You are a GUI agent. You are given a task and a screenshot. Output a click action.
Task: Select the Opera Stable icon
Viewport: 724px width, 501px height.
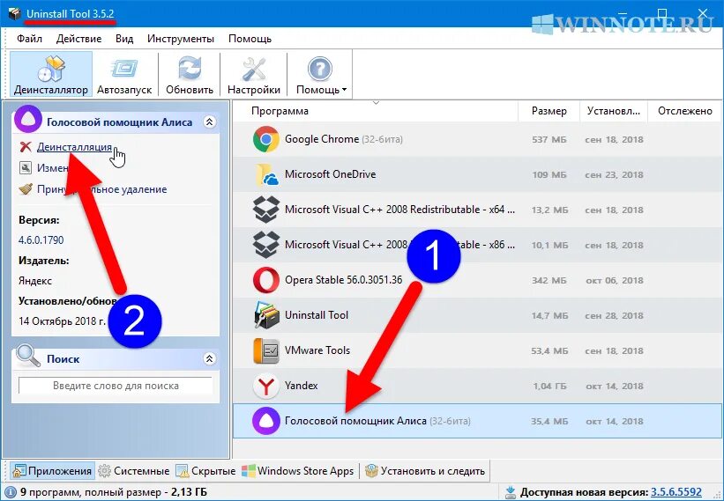click(266, 280)
